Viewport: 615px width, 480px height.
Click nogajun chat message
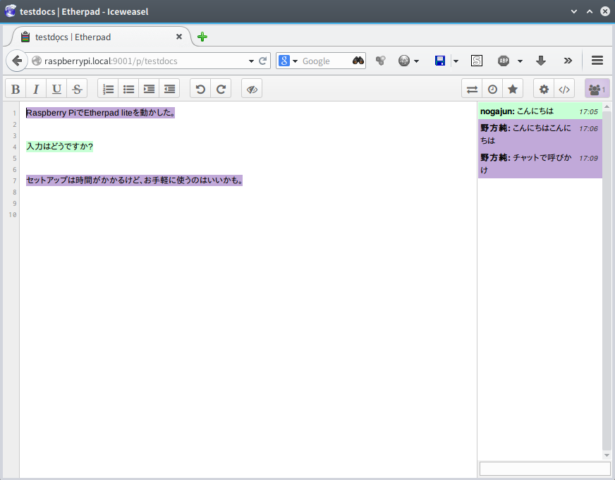click(x=540, y=111)
